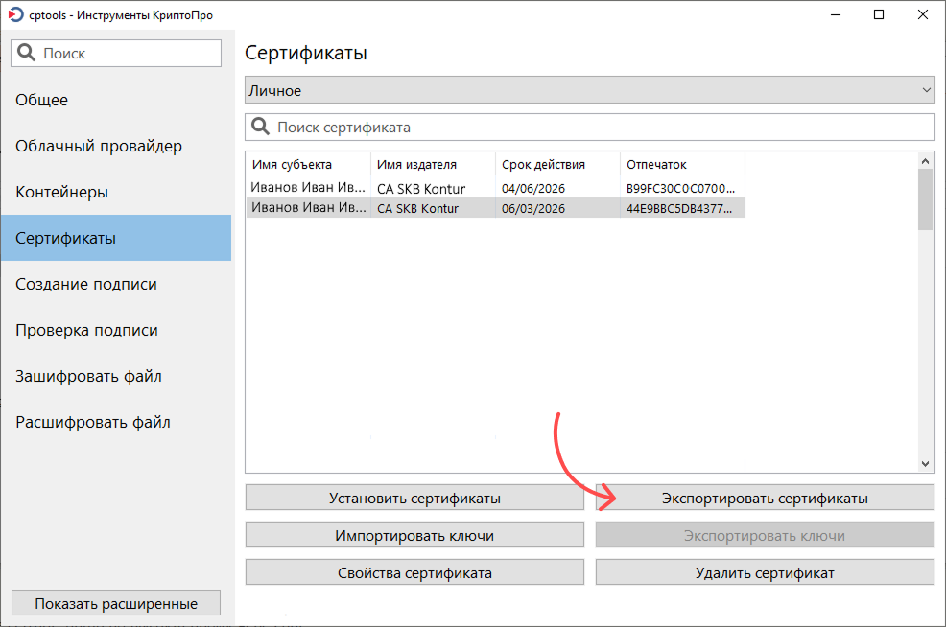Click the cptools app icon in title bar
This screenshot has width=946, height=627.
(15, 15)
